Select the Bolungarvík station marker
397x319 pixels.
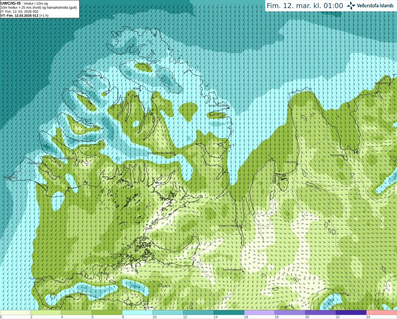click(x=101, y=77)
